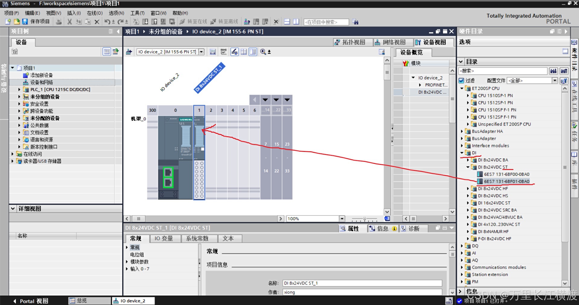
Task: Click the project tree details view icon
Action: point(107,52)
